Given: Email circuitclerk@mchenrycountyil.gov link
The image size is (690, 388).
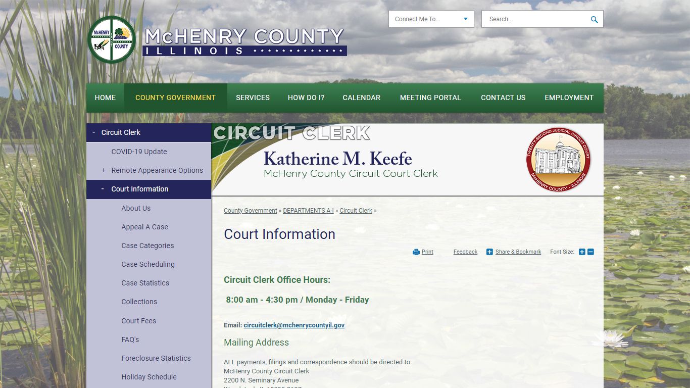Looking at the screenshot, I should [x=294, y=325].
